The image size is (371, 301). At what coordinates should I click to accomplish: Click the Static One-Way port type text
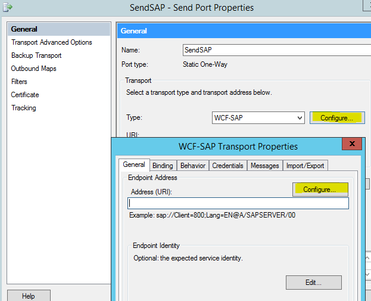pos(205,64)
